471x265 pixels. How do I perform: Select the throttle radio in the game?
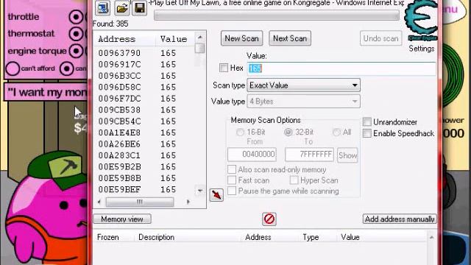coord(76,17)
